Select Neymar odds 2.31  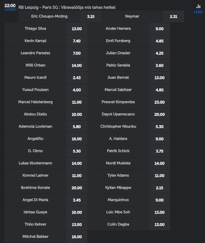pyautogui.click(x=174, y=16)
